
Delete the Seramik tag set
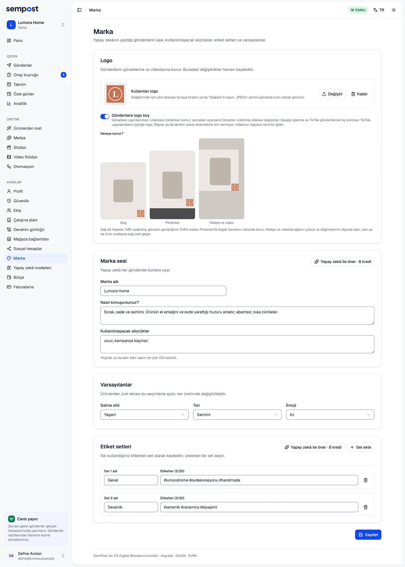click(x=366, y=507)
